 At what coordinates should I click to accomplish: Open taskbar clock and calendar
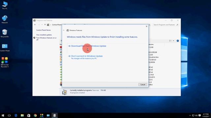pos(206,115)
